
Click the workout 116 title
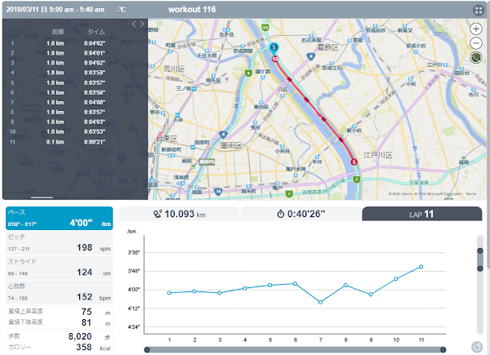coord(192,10)
